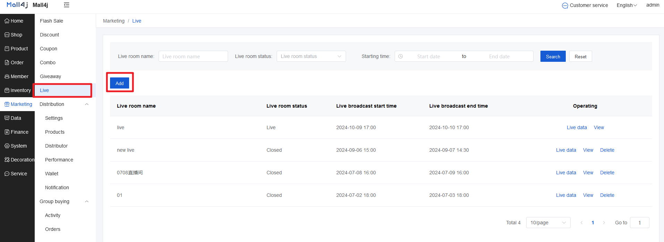Select Live in submenu
Viewport: 664px width, 242px height.
point(65,90)
